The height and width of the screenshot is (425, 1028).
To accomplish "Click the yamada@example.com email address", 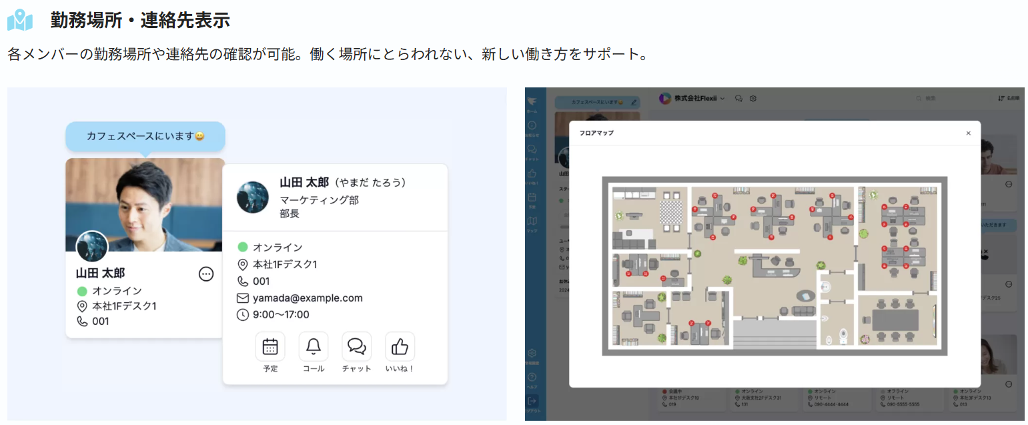I will tap(308, 298).
